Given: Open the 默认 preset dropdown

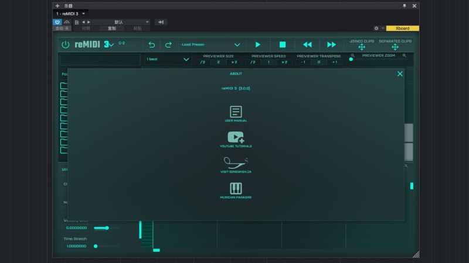Looking at the screenshot, I should (121, 22).
